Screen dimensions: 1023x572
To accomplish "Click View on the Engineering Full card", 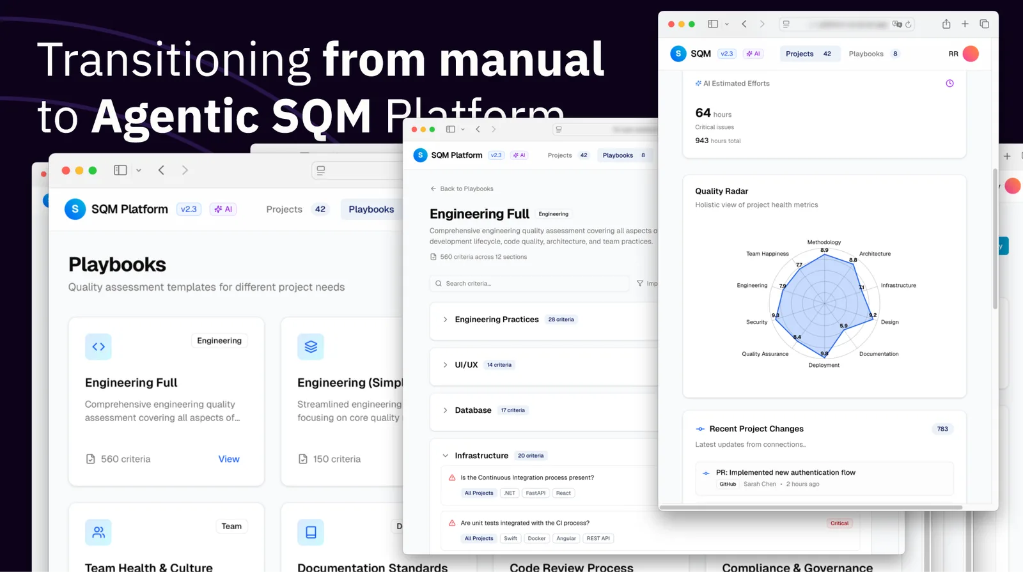I will click(x=229, y=459).
